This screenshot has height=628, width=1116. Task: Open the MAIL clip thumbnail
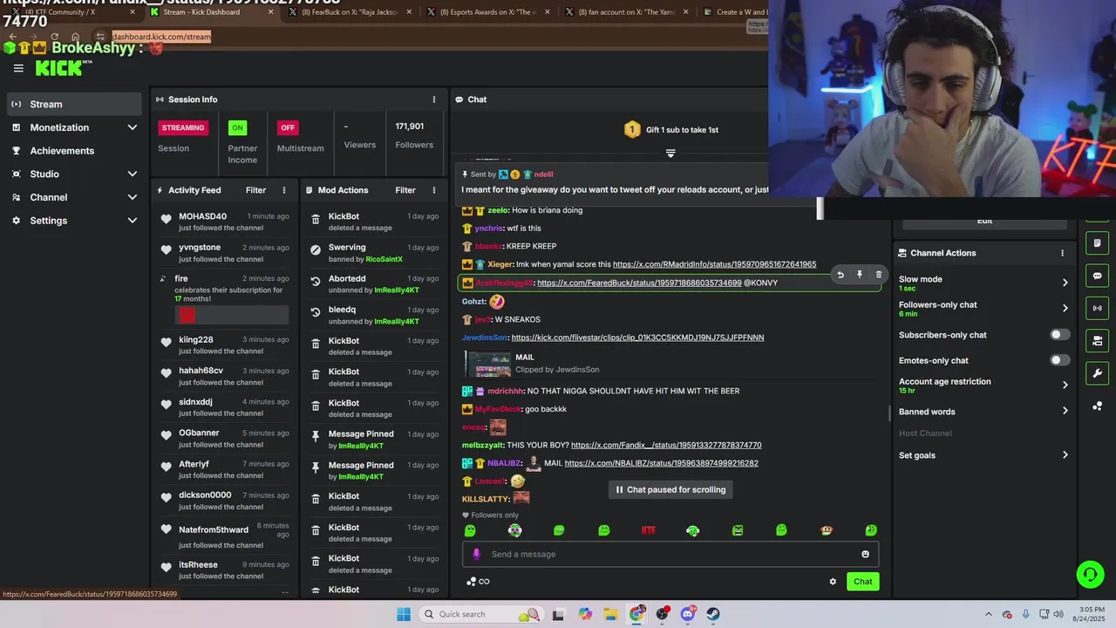click(x=488, y=364)
